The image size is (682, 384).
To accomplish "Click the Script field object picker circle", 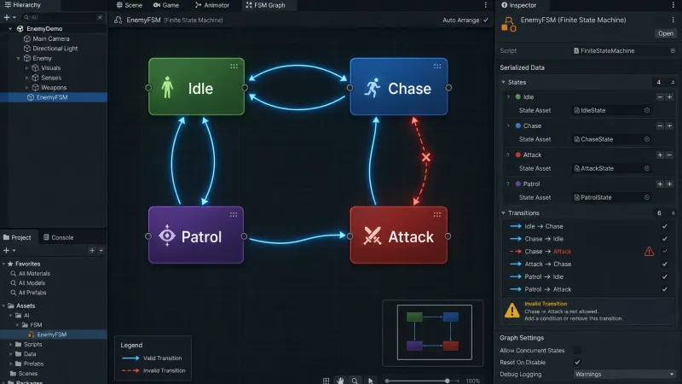I will 673,51.
